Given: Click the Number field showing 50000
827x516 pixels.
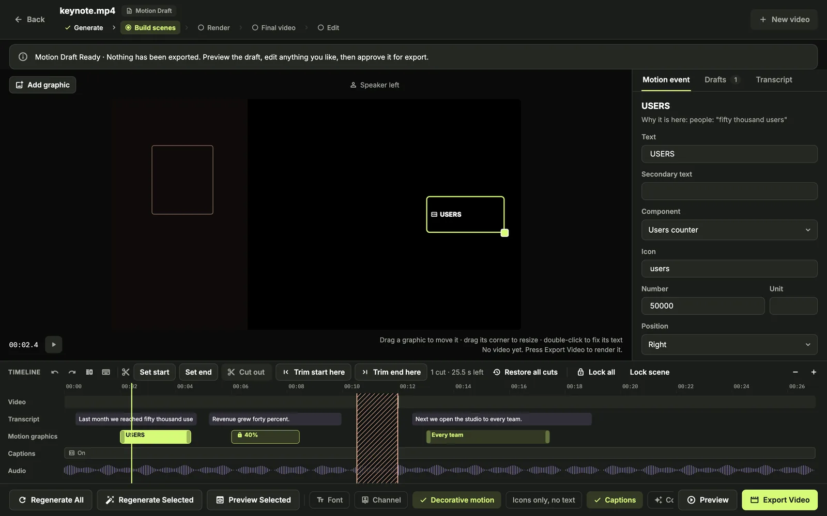Looking at the screenshot, I should click(x=703, y=306).
